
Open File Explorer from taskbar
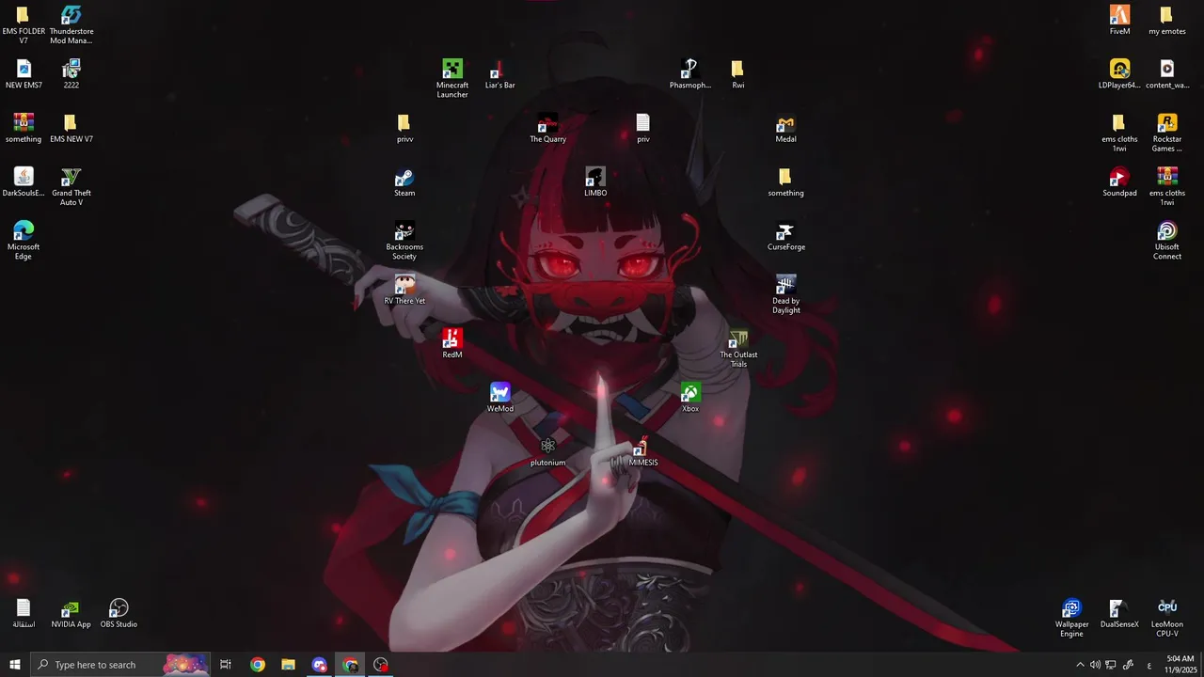pos(288,665)
